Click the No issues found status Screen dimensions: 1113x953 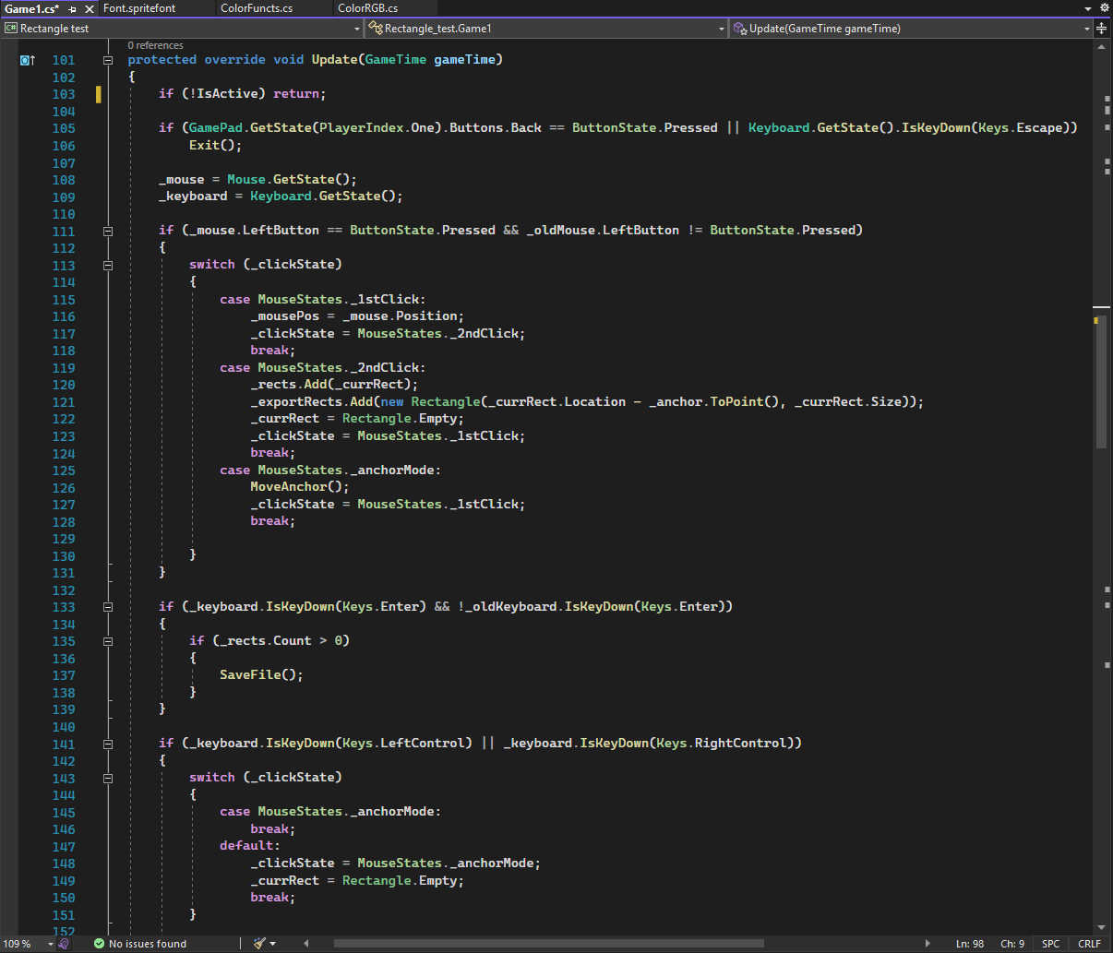coord(147,944)
